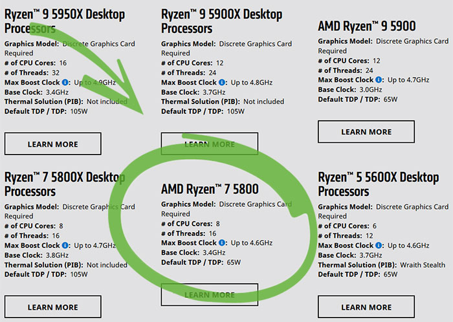The image size is (453, 322).
Task: Open the Ryzen 9 5950X Desktop Processors heading
Action: pyautogui.click(x=65, y=21)
